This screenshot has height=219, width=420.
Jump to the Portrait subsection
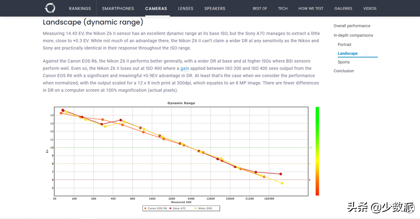345,45
